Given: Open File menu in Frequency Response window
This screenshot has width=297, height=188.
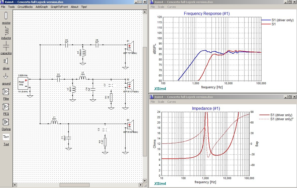Looking at the screenshot, I should [153, 7].
